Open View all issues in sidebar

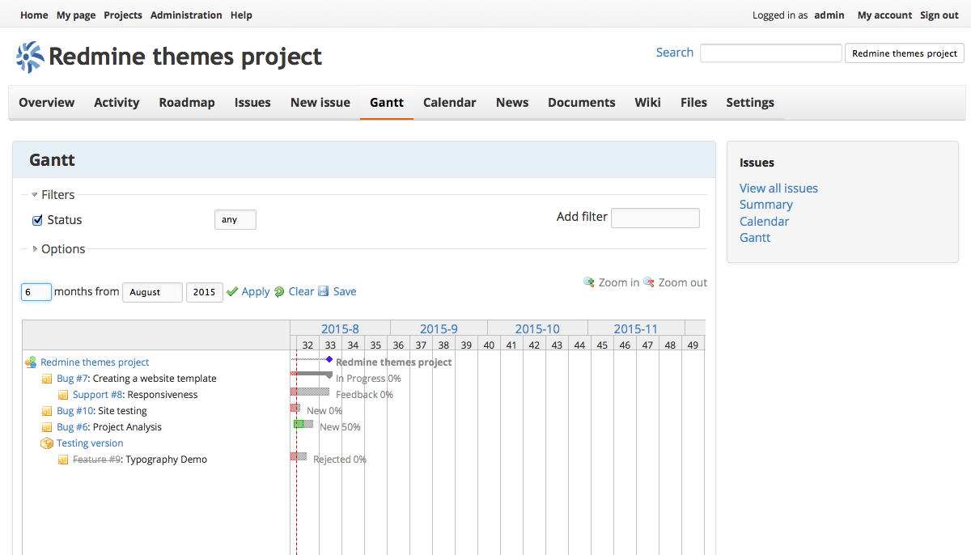778,189
